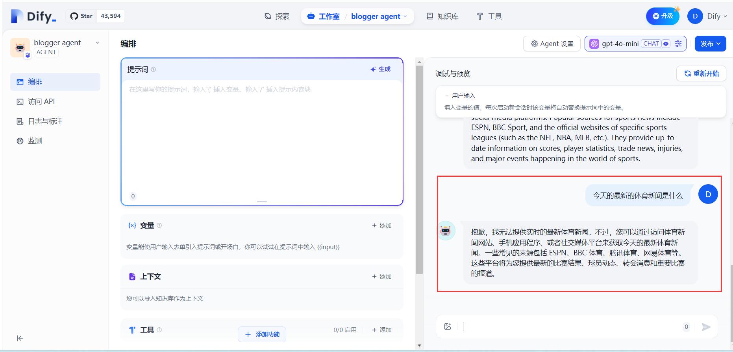Click into the chat message input field

coord(571,326)
